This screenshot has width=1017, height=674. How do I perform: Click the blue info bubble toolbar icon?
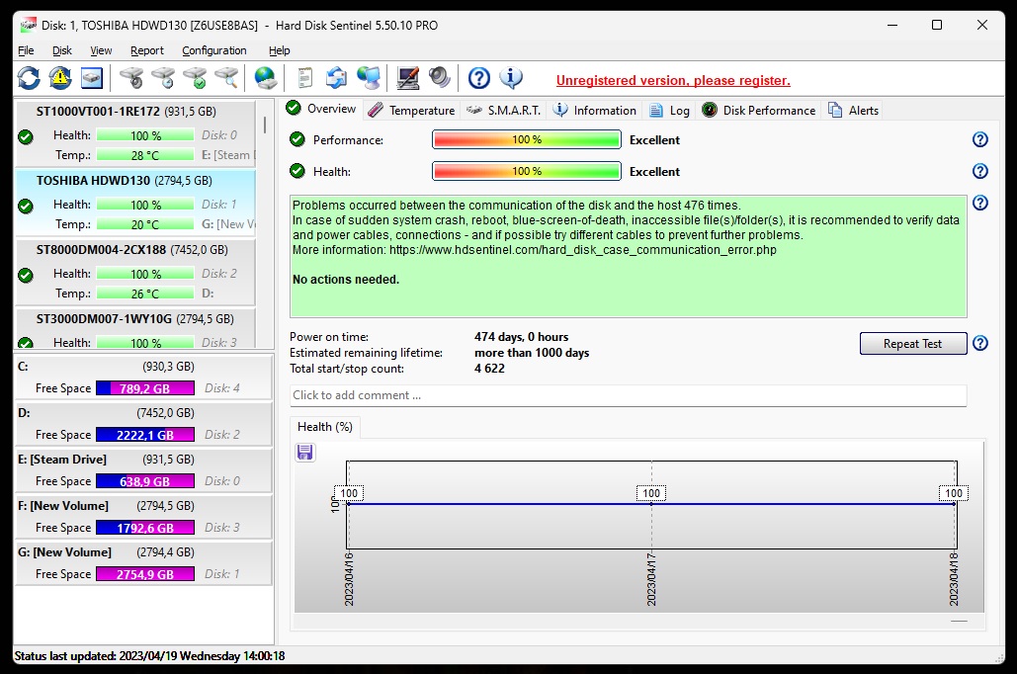click(x=511, y=78)
